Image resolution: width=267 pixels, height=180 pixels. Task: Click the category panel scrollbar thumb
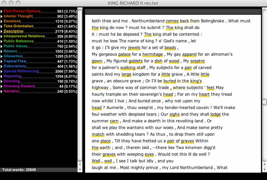click(x=80, y=85)
